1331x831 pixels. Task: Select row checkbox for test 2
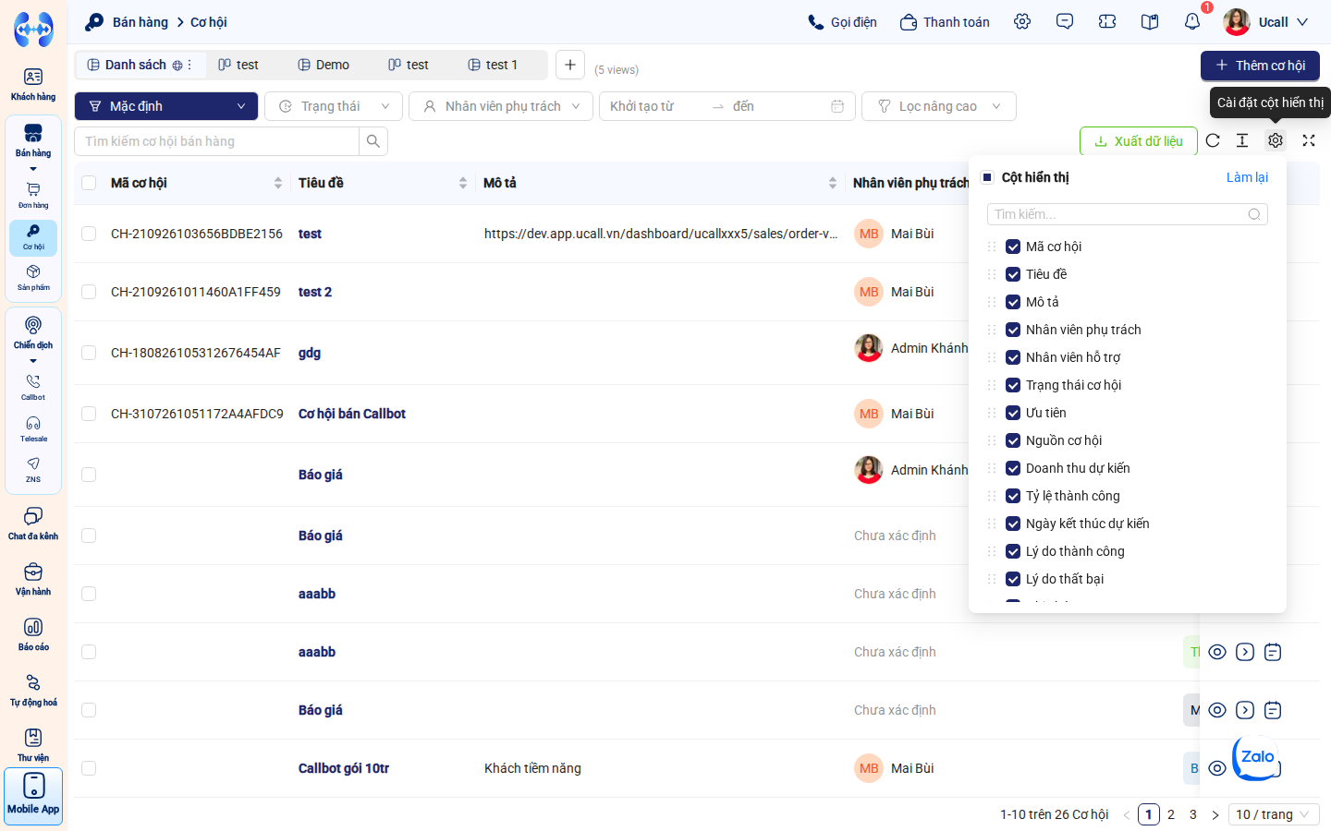(x=89, y=292)
